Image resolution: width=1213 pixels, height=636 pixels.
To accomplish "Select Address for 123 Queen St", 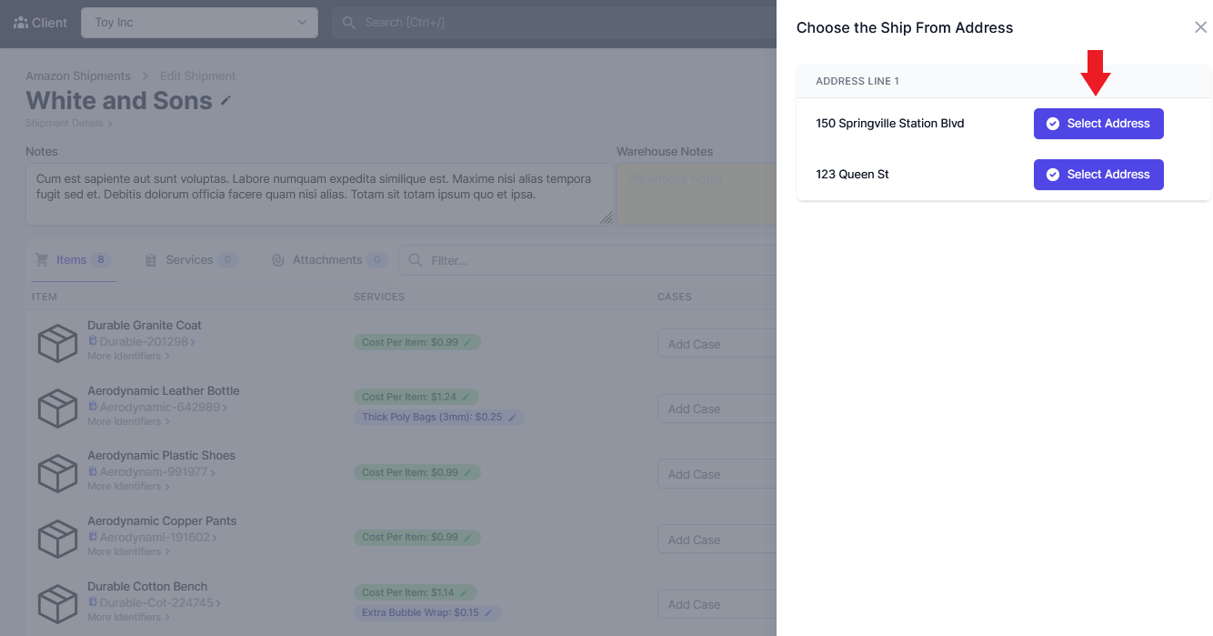I will pyautogui.click(x=1098, y=174).
